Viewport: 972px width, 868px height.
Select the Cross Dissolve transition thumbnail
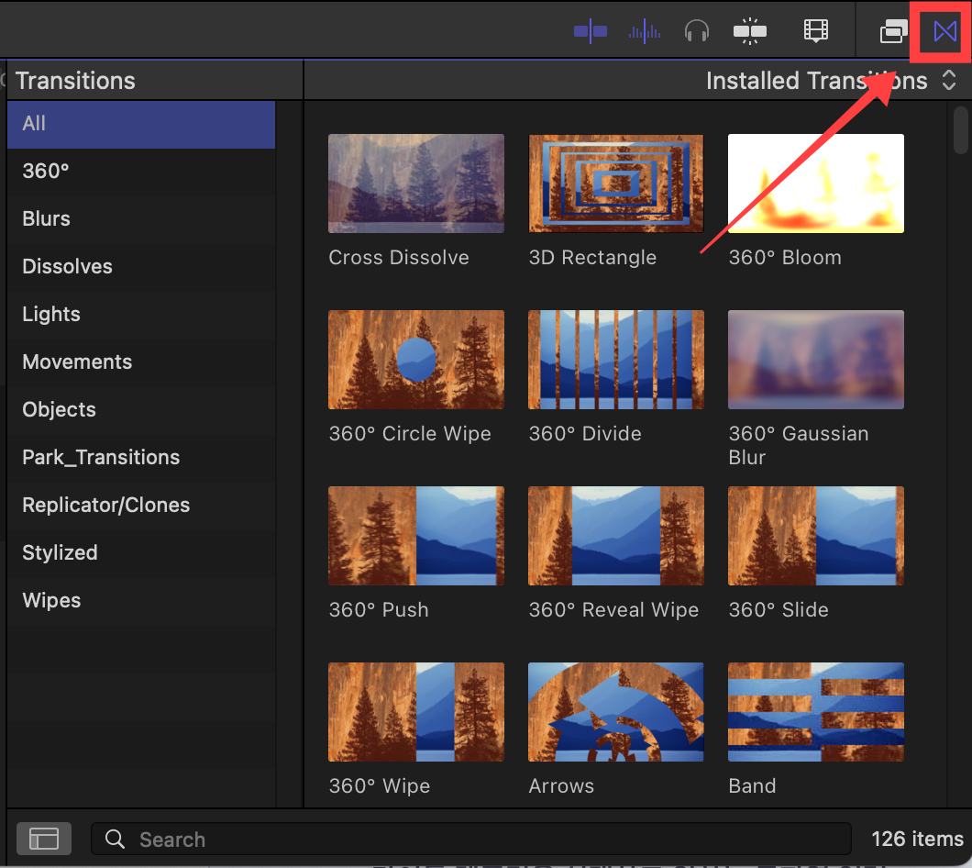pyautogui.click(x=416, y=184)
